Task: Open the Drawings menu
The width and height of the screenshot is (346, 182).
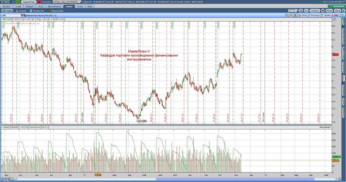Action: click(314, 16)
